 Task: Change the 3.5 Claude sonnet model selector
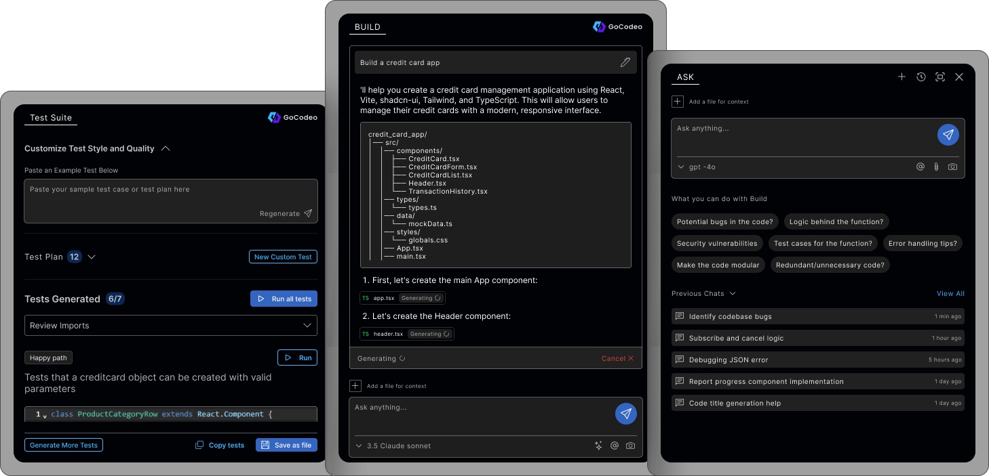393,446
